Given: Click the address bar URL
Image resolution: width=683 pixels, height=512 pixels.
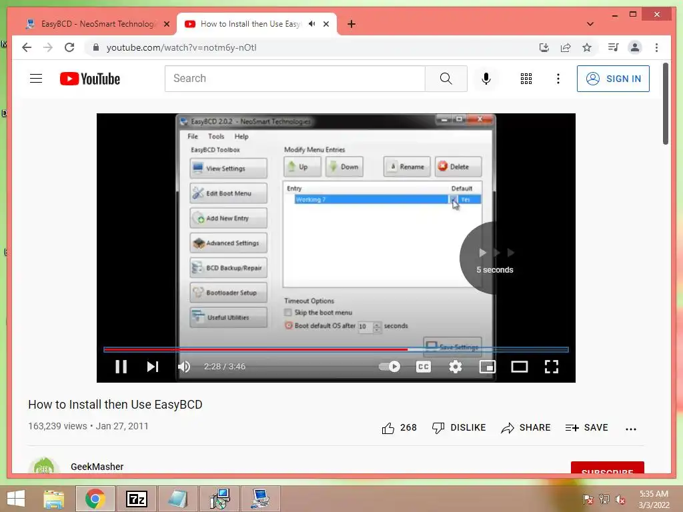Looking at the screenshot, I should (181, 47).
